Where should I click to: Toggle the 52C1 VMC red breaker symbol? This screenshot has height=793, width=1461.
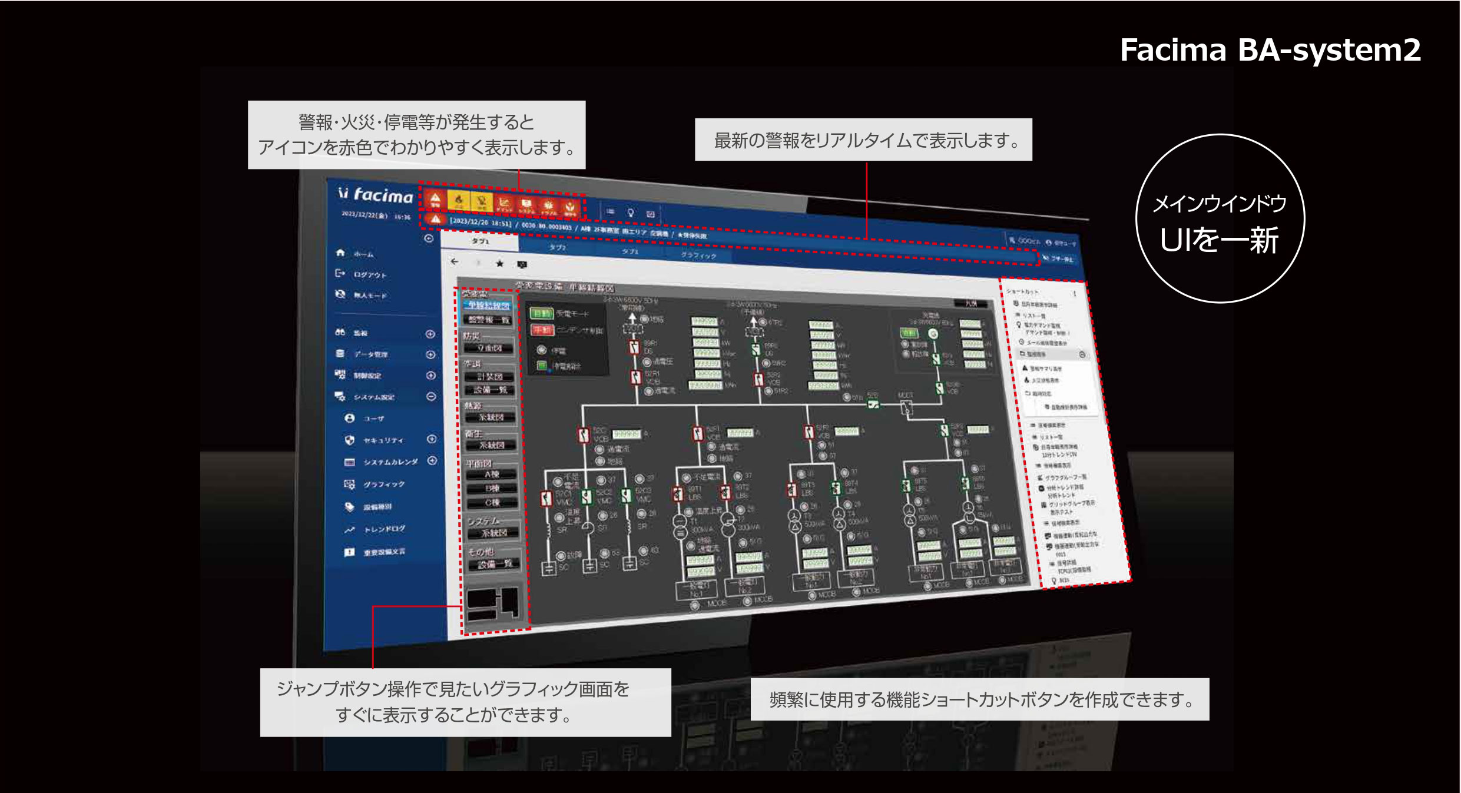pyautogui.click(x=546, y=498)
